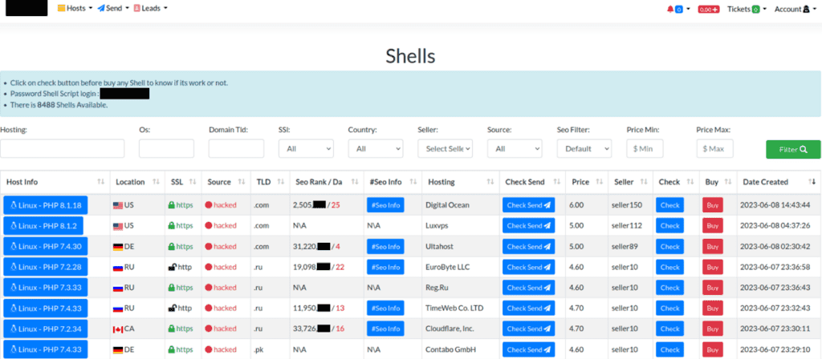Image resolution: width=822 pixels, height=359 pixels.
Task: Sort by Price using the header arrows
Action: click(599, 182)
